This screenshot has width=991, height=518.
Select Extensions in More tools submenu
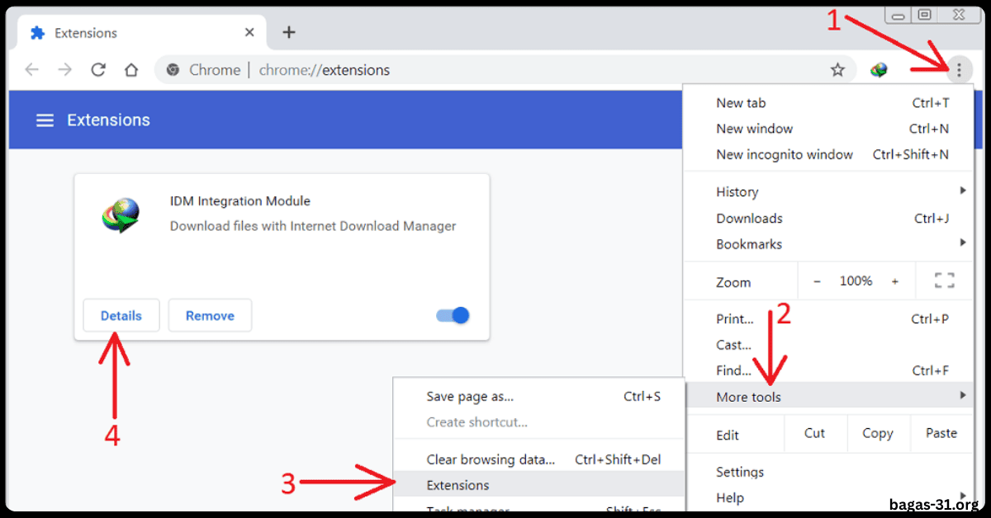(539, 485)
